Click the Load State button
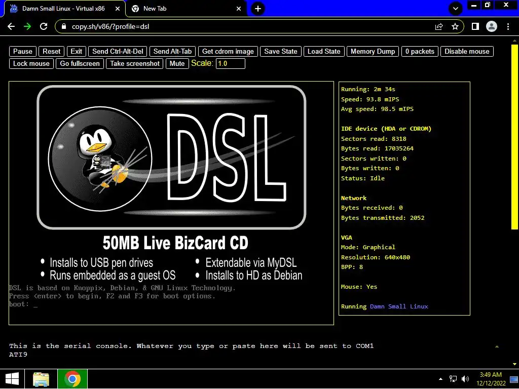Screen dimensions: 519x389 pyautogui.click(x=324, y=51)
